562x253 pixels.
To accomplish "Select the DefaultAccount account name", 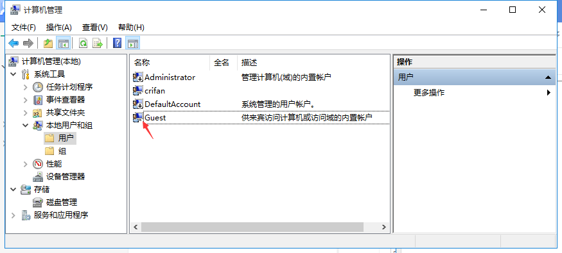I will tap(173, 104).
